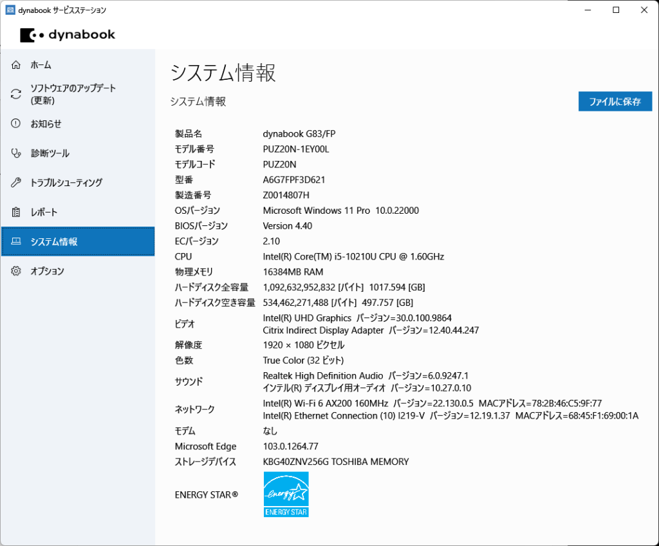The height and width of the screenshot is (546, 659).
Task: Click the ハードディスク全容量 label
Action: pos(211,287)
